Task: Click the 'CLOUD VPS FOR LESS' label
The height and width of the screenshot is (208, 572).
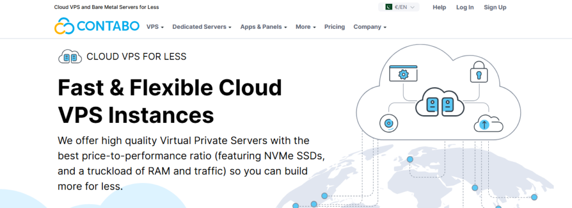Action: tap(136, 57)
